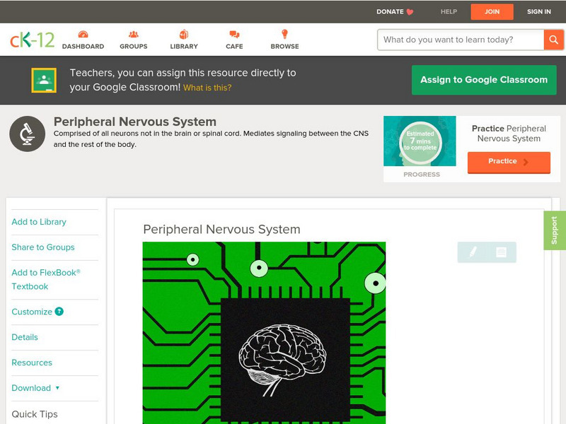Select the highlighter pen tool
Image resolution: width=566 pixels, height=424 pixels.
coord(473,252)
